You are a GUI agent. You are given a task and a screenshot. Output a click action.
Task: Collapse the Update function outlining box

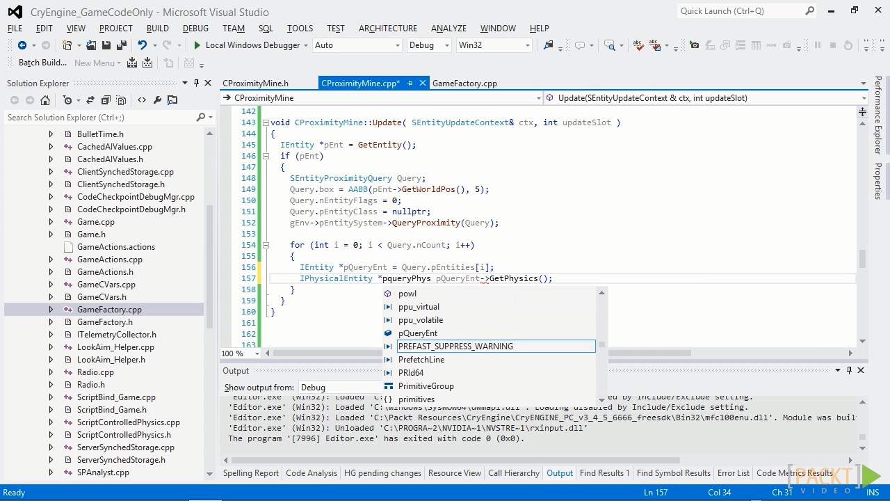click(266, 122)
